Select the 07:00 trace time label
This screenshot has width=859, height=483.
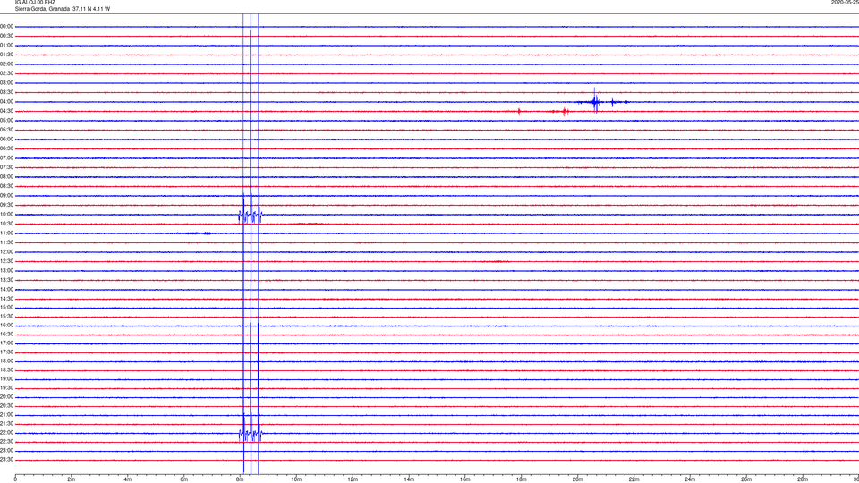(x=6, y=158)
